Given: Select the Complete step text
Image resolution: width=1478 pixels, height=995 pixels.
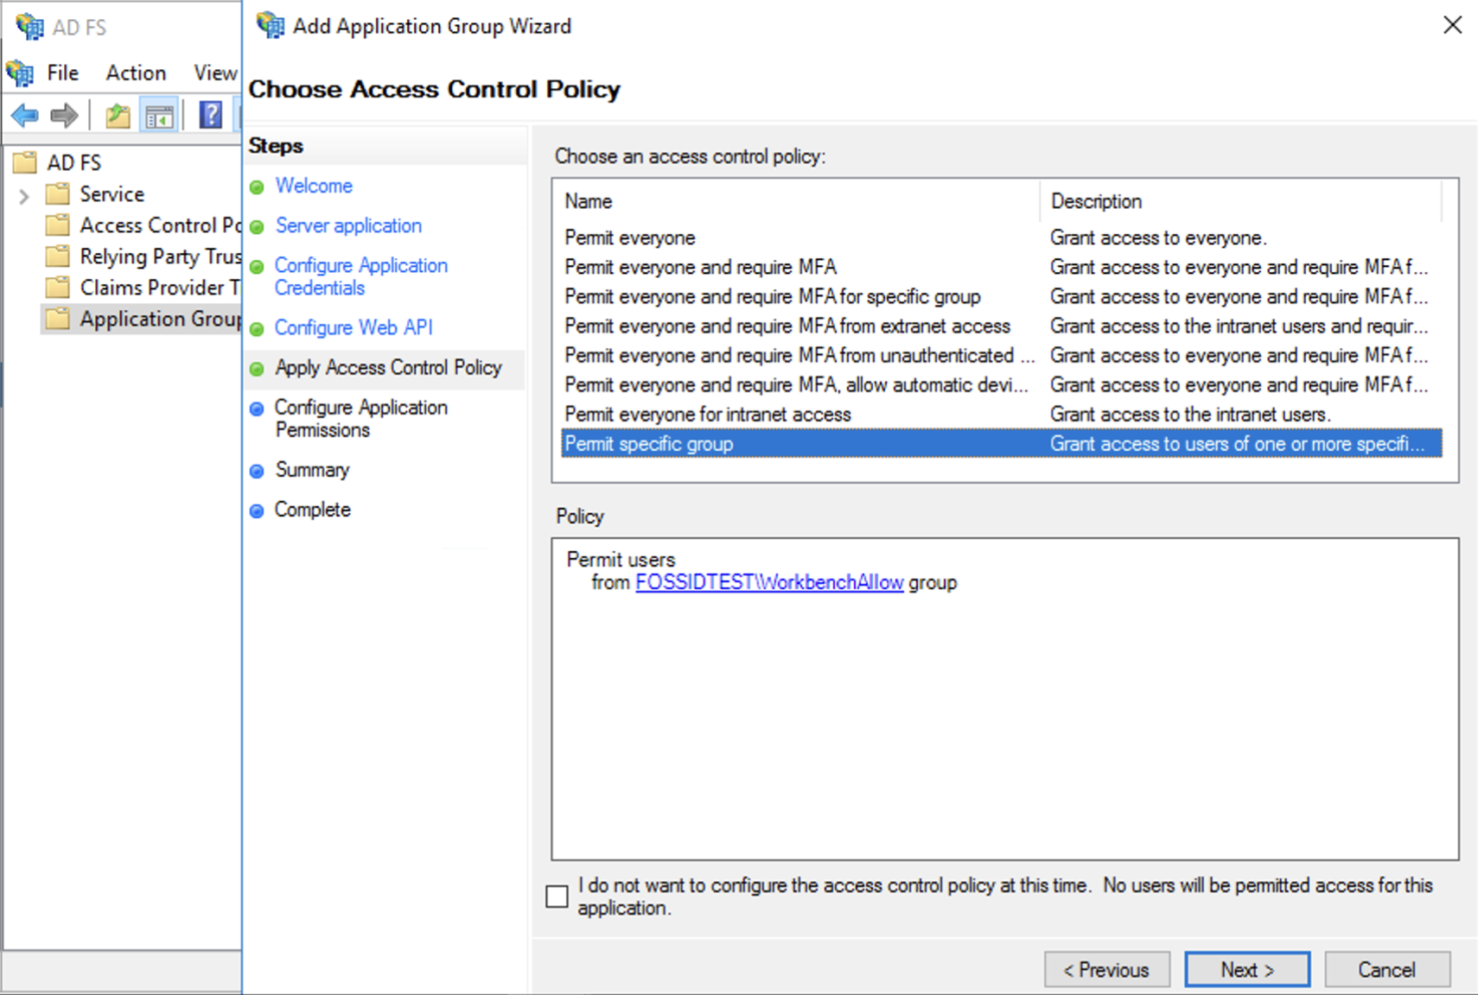Looking at the screenshot, I should 312,510.
